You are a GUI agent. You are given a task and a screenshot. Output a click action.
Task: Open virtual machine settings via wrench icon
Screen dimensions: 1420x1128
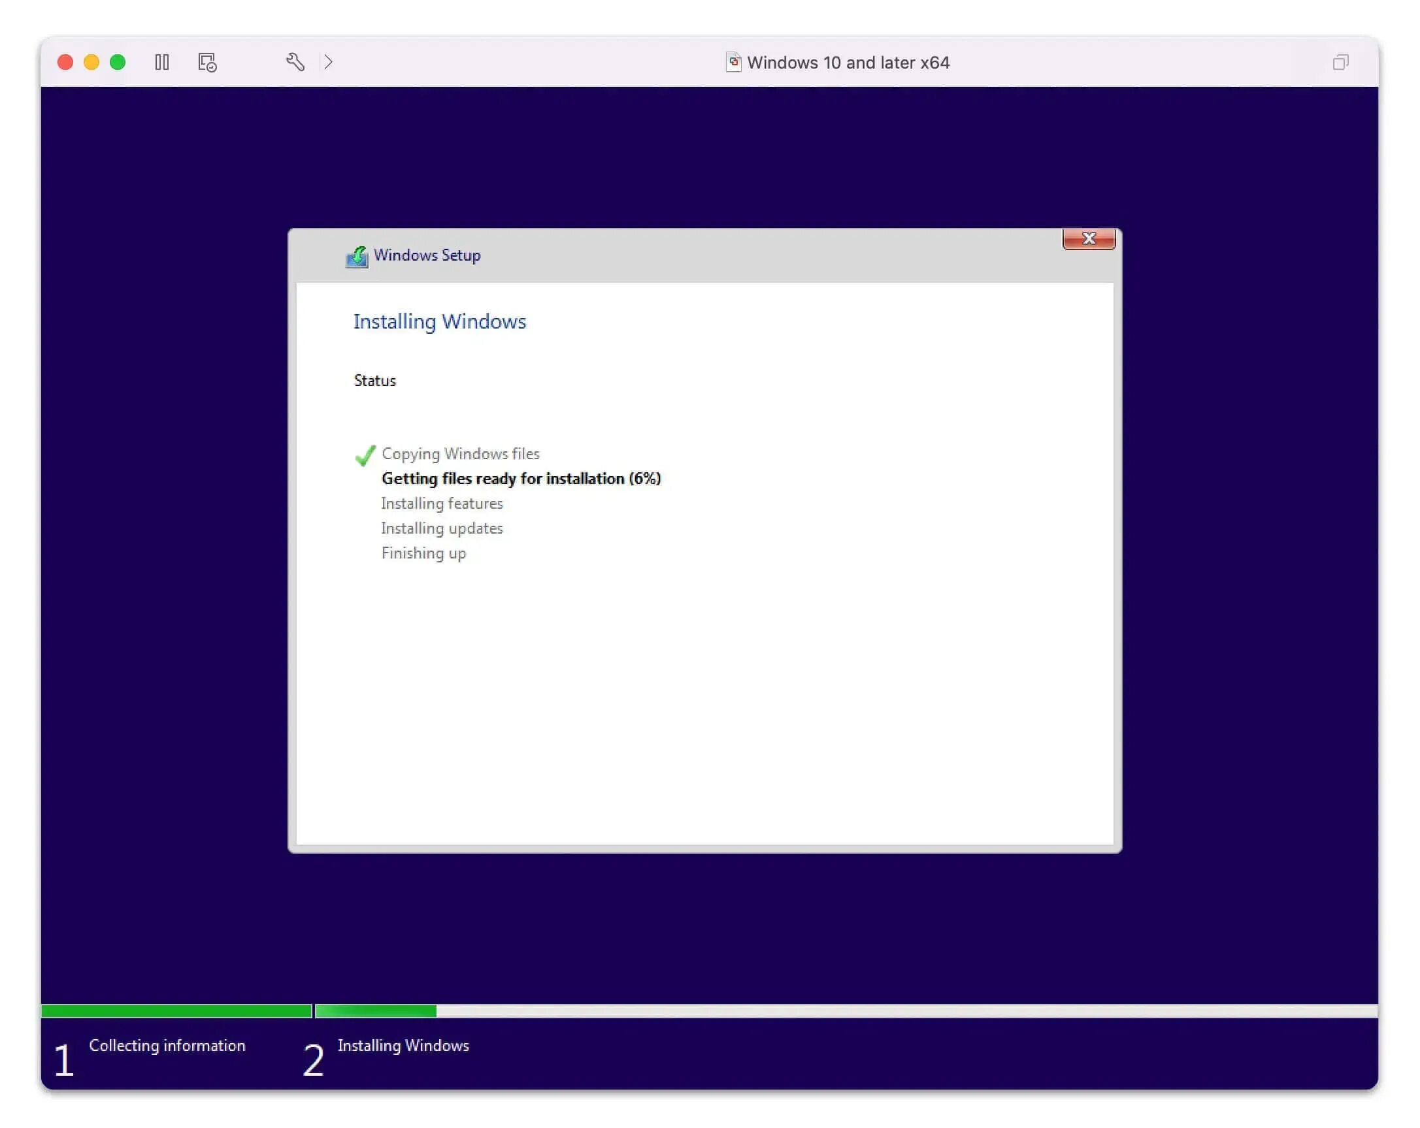coord(296,62)
